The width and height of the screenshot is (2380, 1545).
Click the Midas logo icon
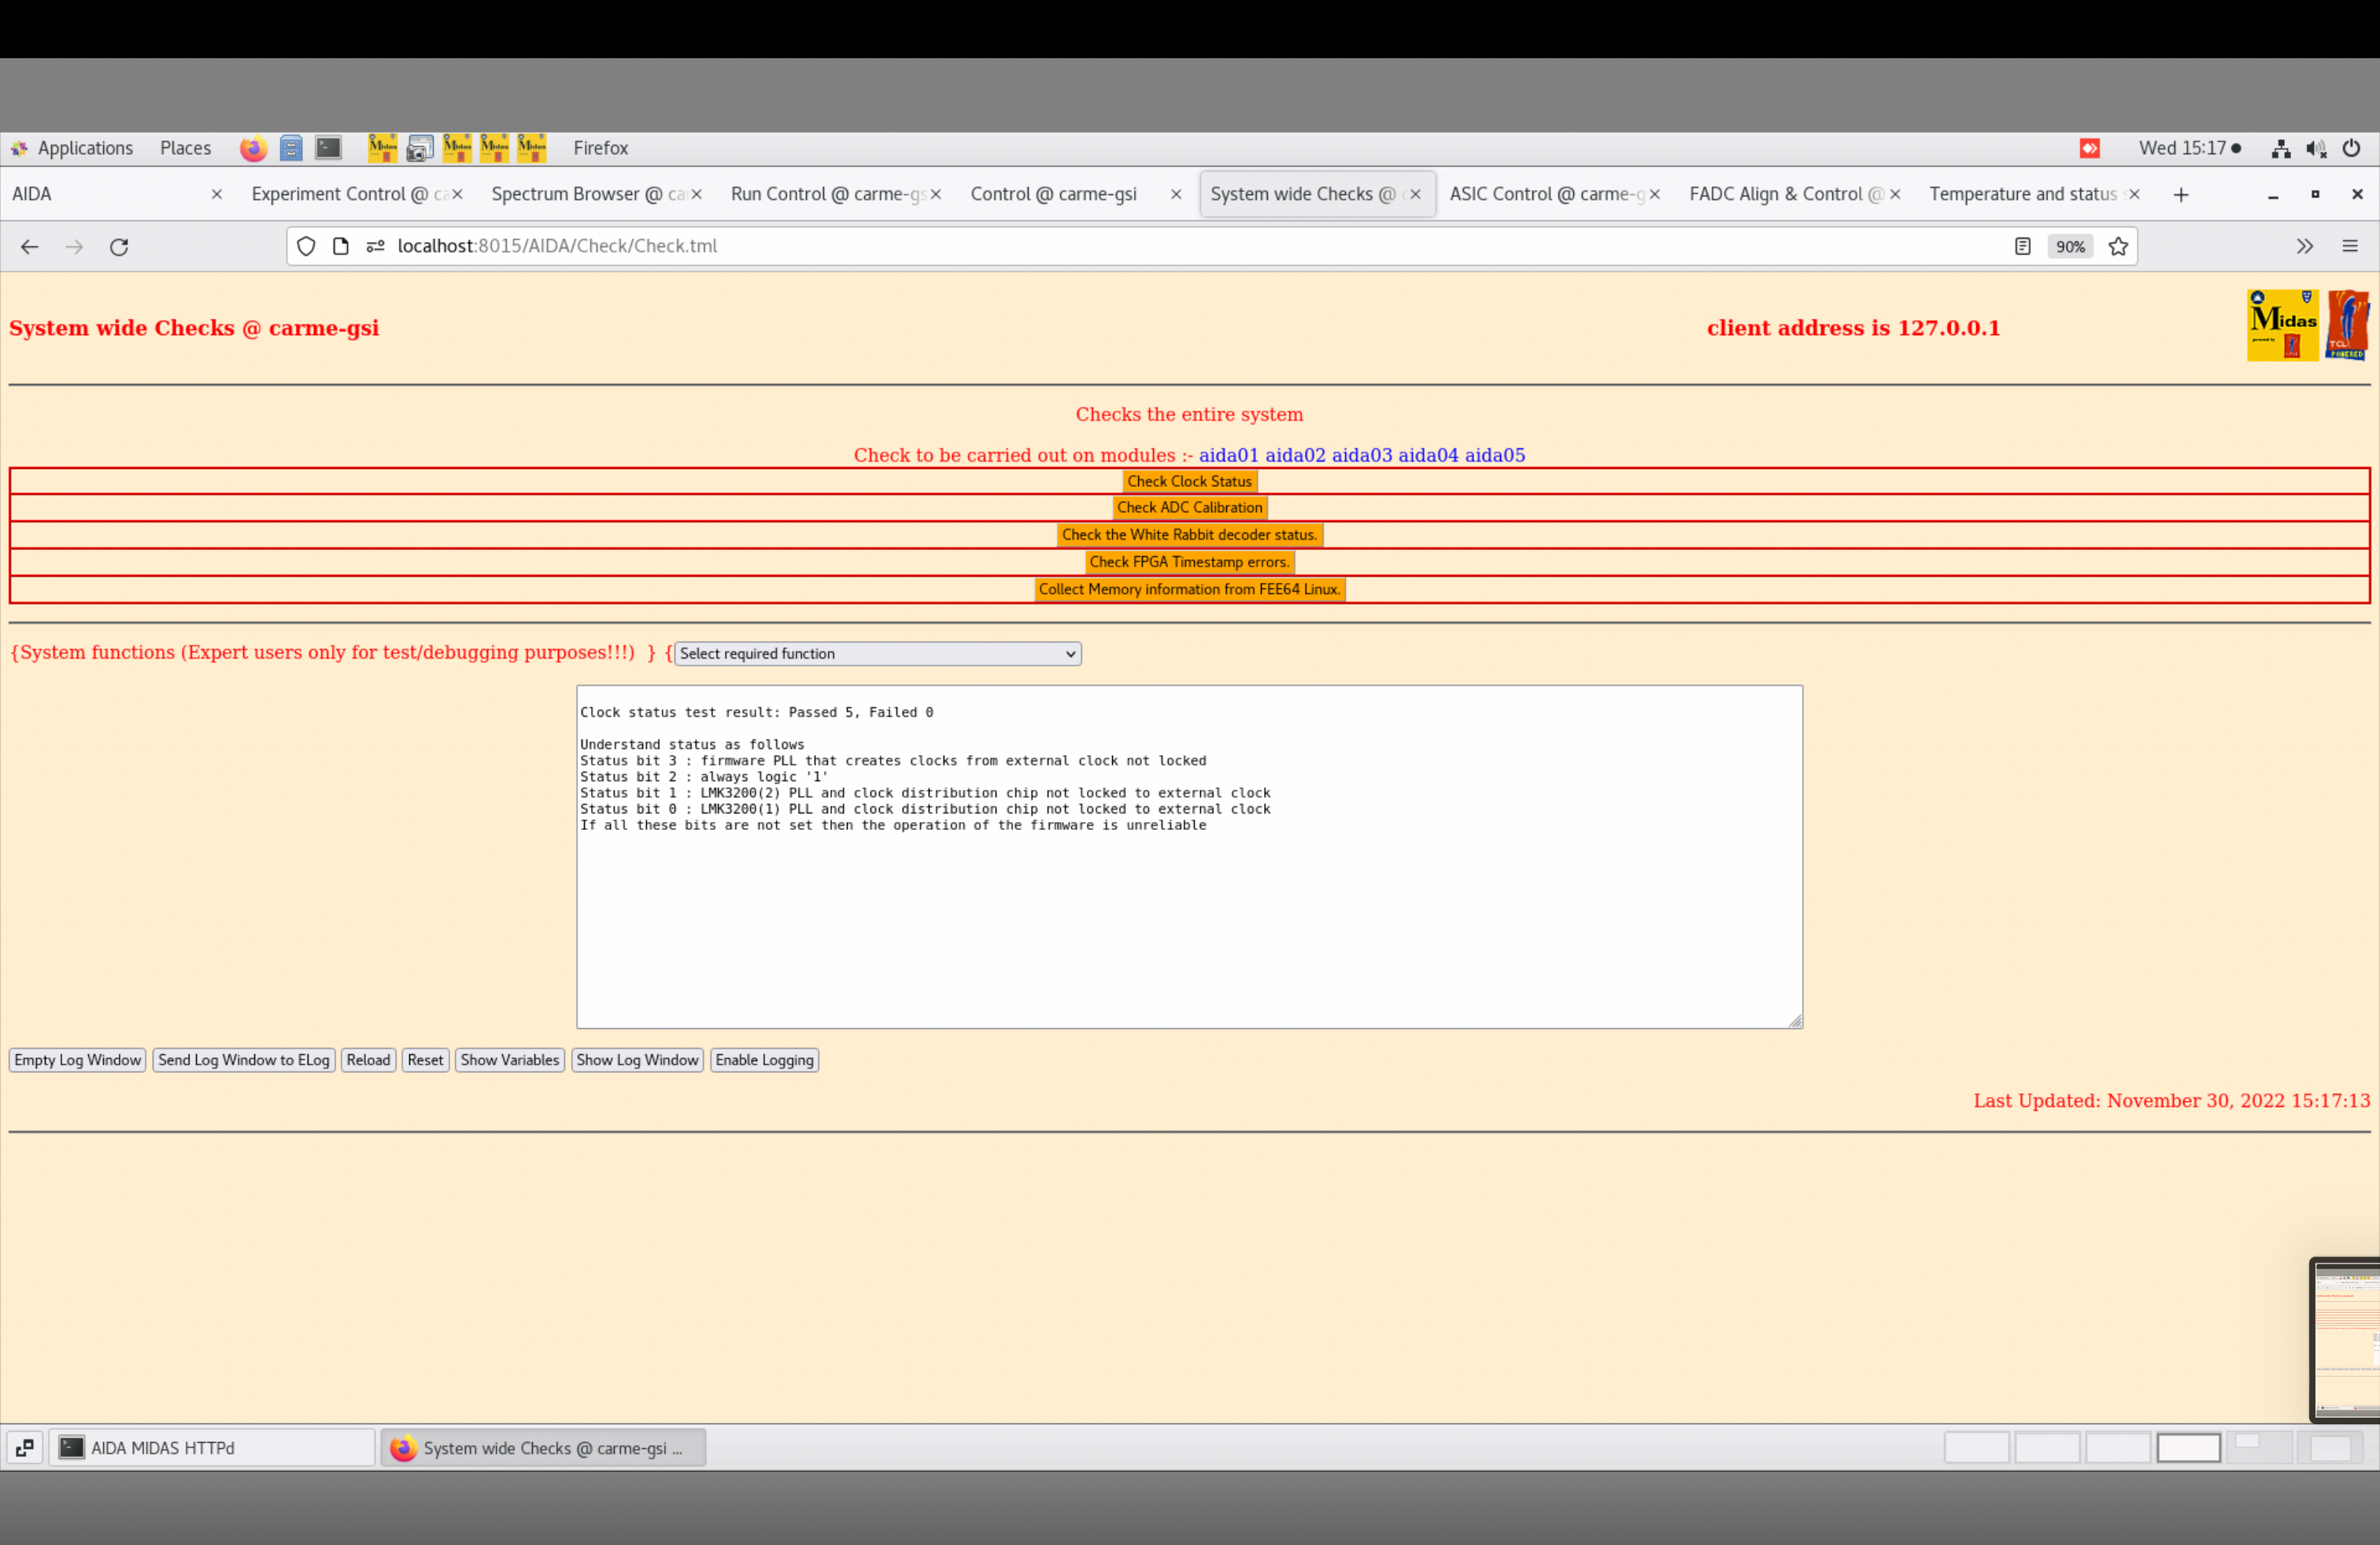2282,326
